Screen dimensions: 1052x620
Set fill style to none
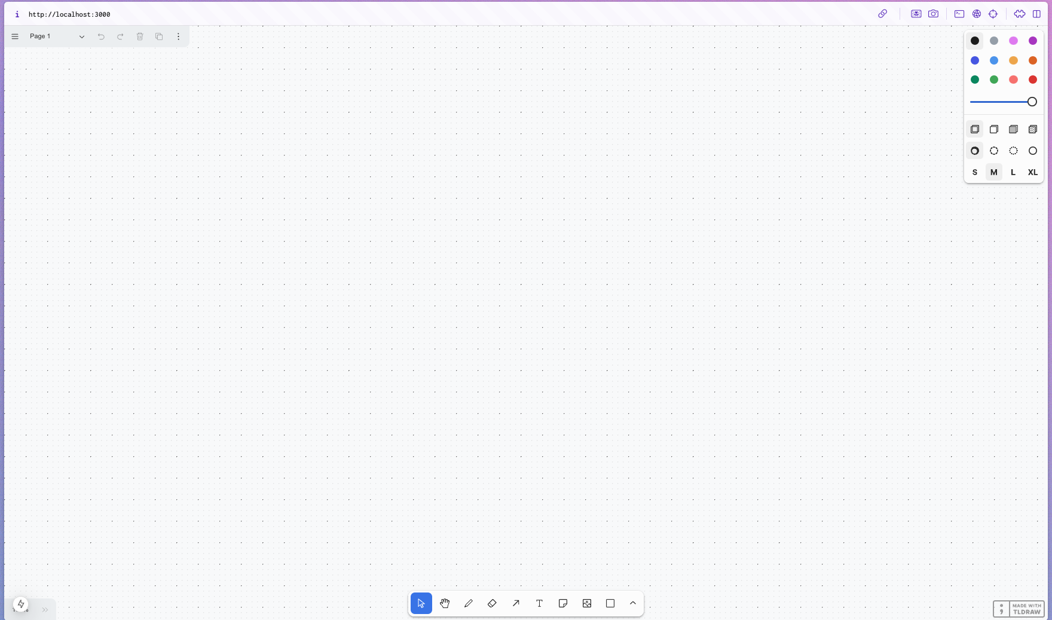tap(975, 129)
